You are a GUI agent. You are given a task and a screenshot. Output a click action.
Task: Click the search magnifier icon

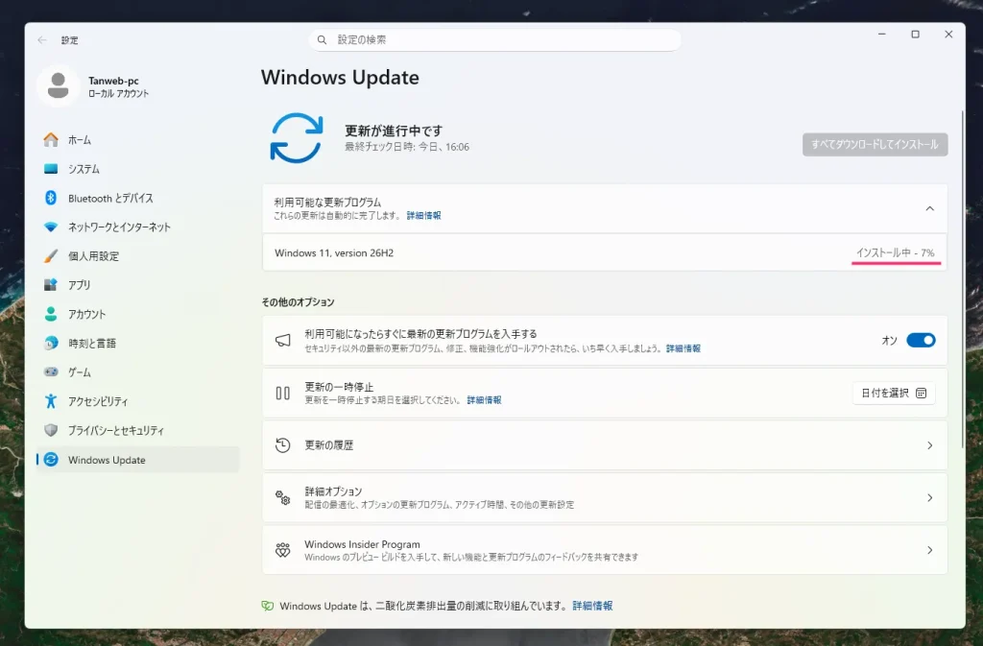[x=322, y=40]
